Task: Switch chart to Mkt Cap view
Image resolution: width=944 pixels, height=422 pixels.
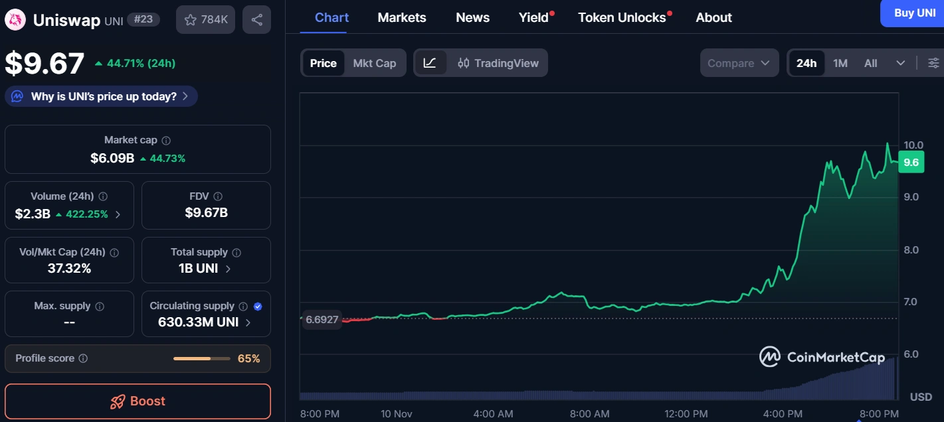Action: point(374,63)
